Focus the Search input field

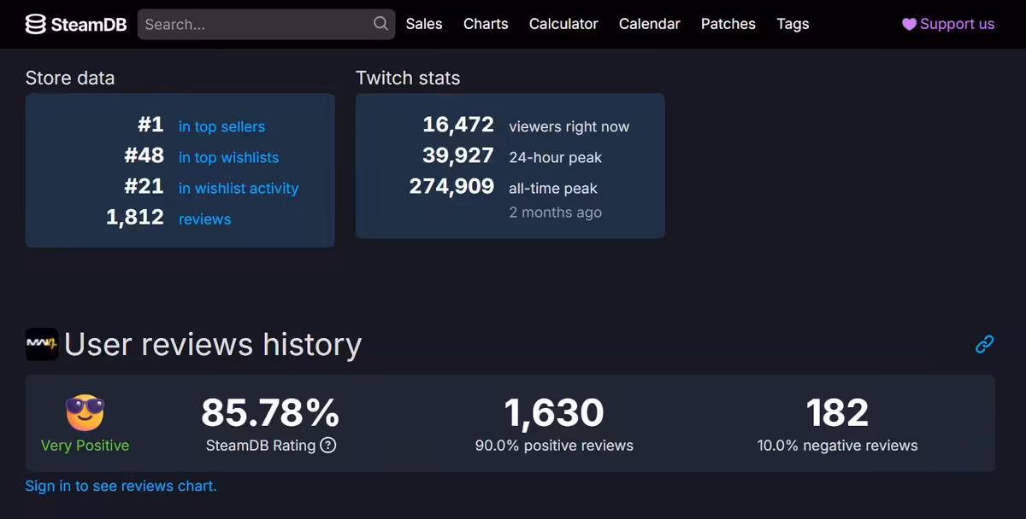266,24
